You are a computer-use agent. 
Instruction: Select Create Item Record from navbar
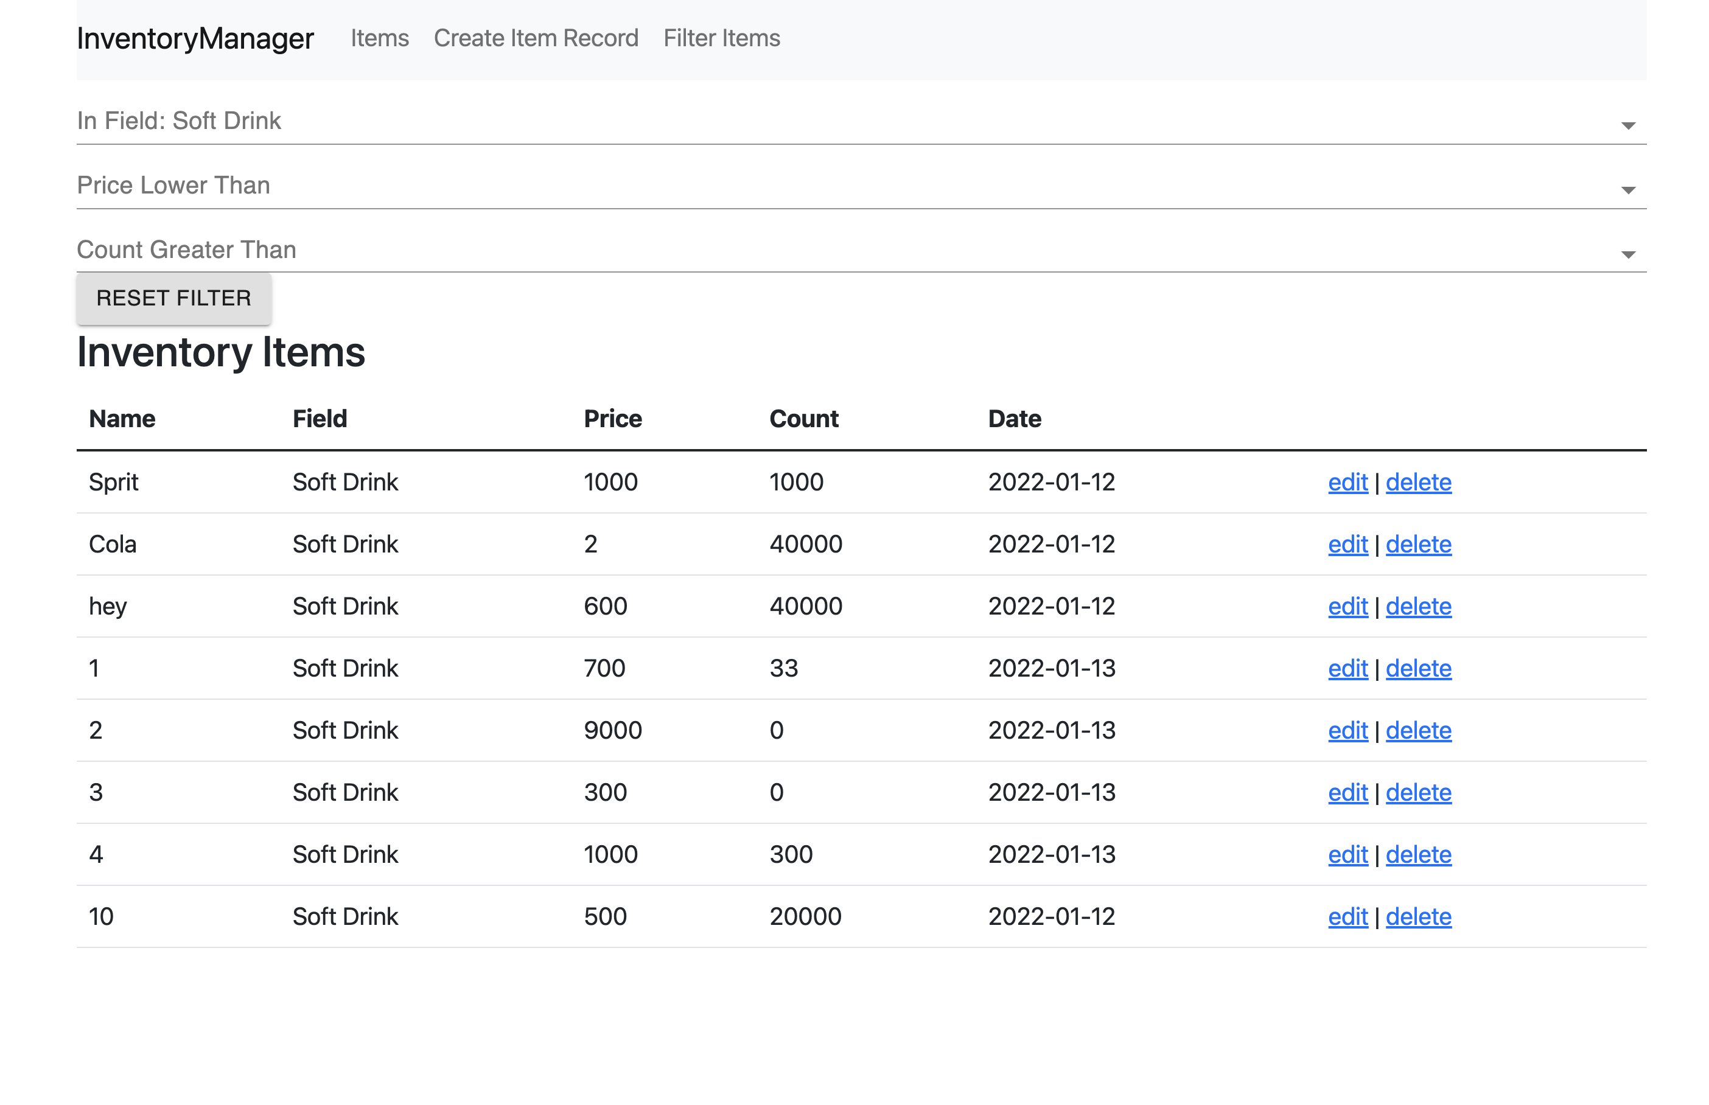pyautogui.click(x=536, y=38)
